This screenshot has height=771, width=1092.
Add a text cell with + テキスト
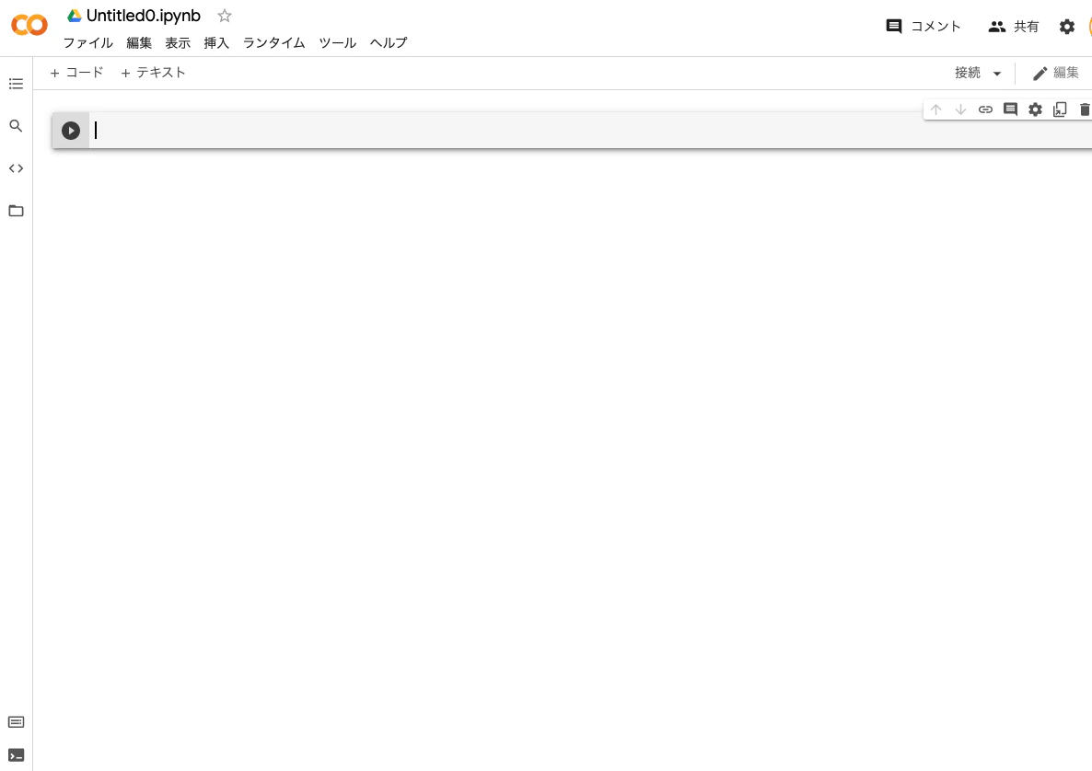153,73
